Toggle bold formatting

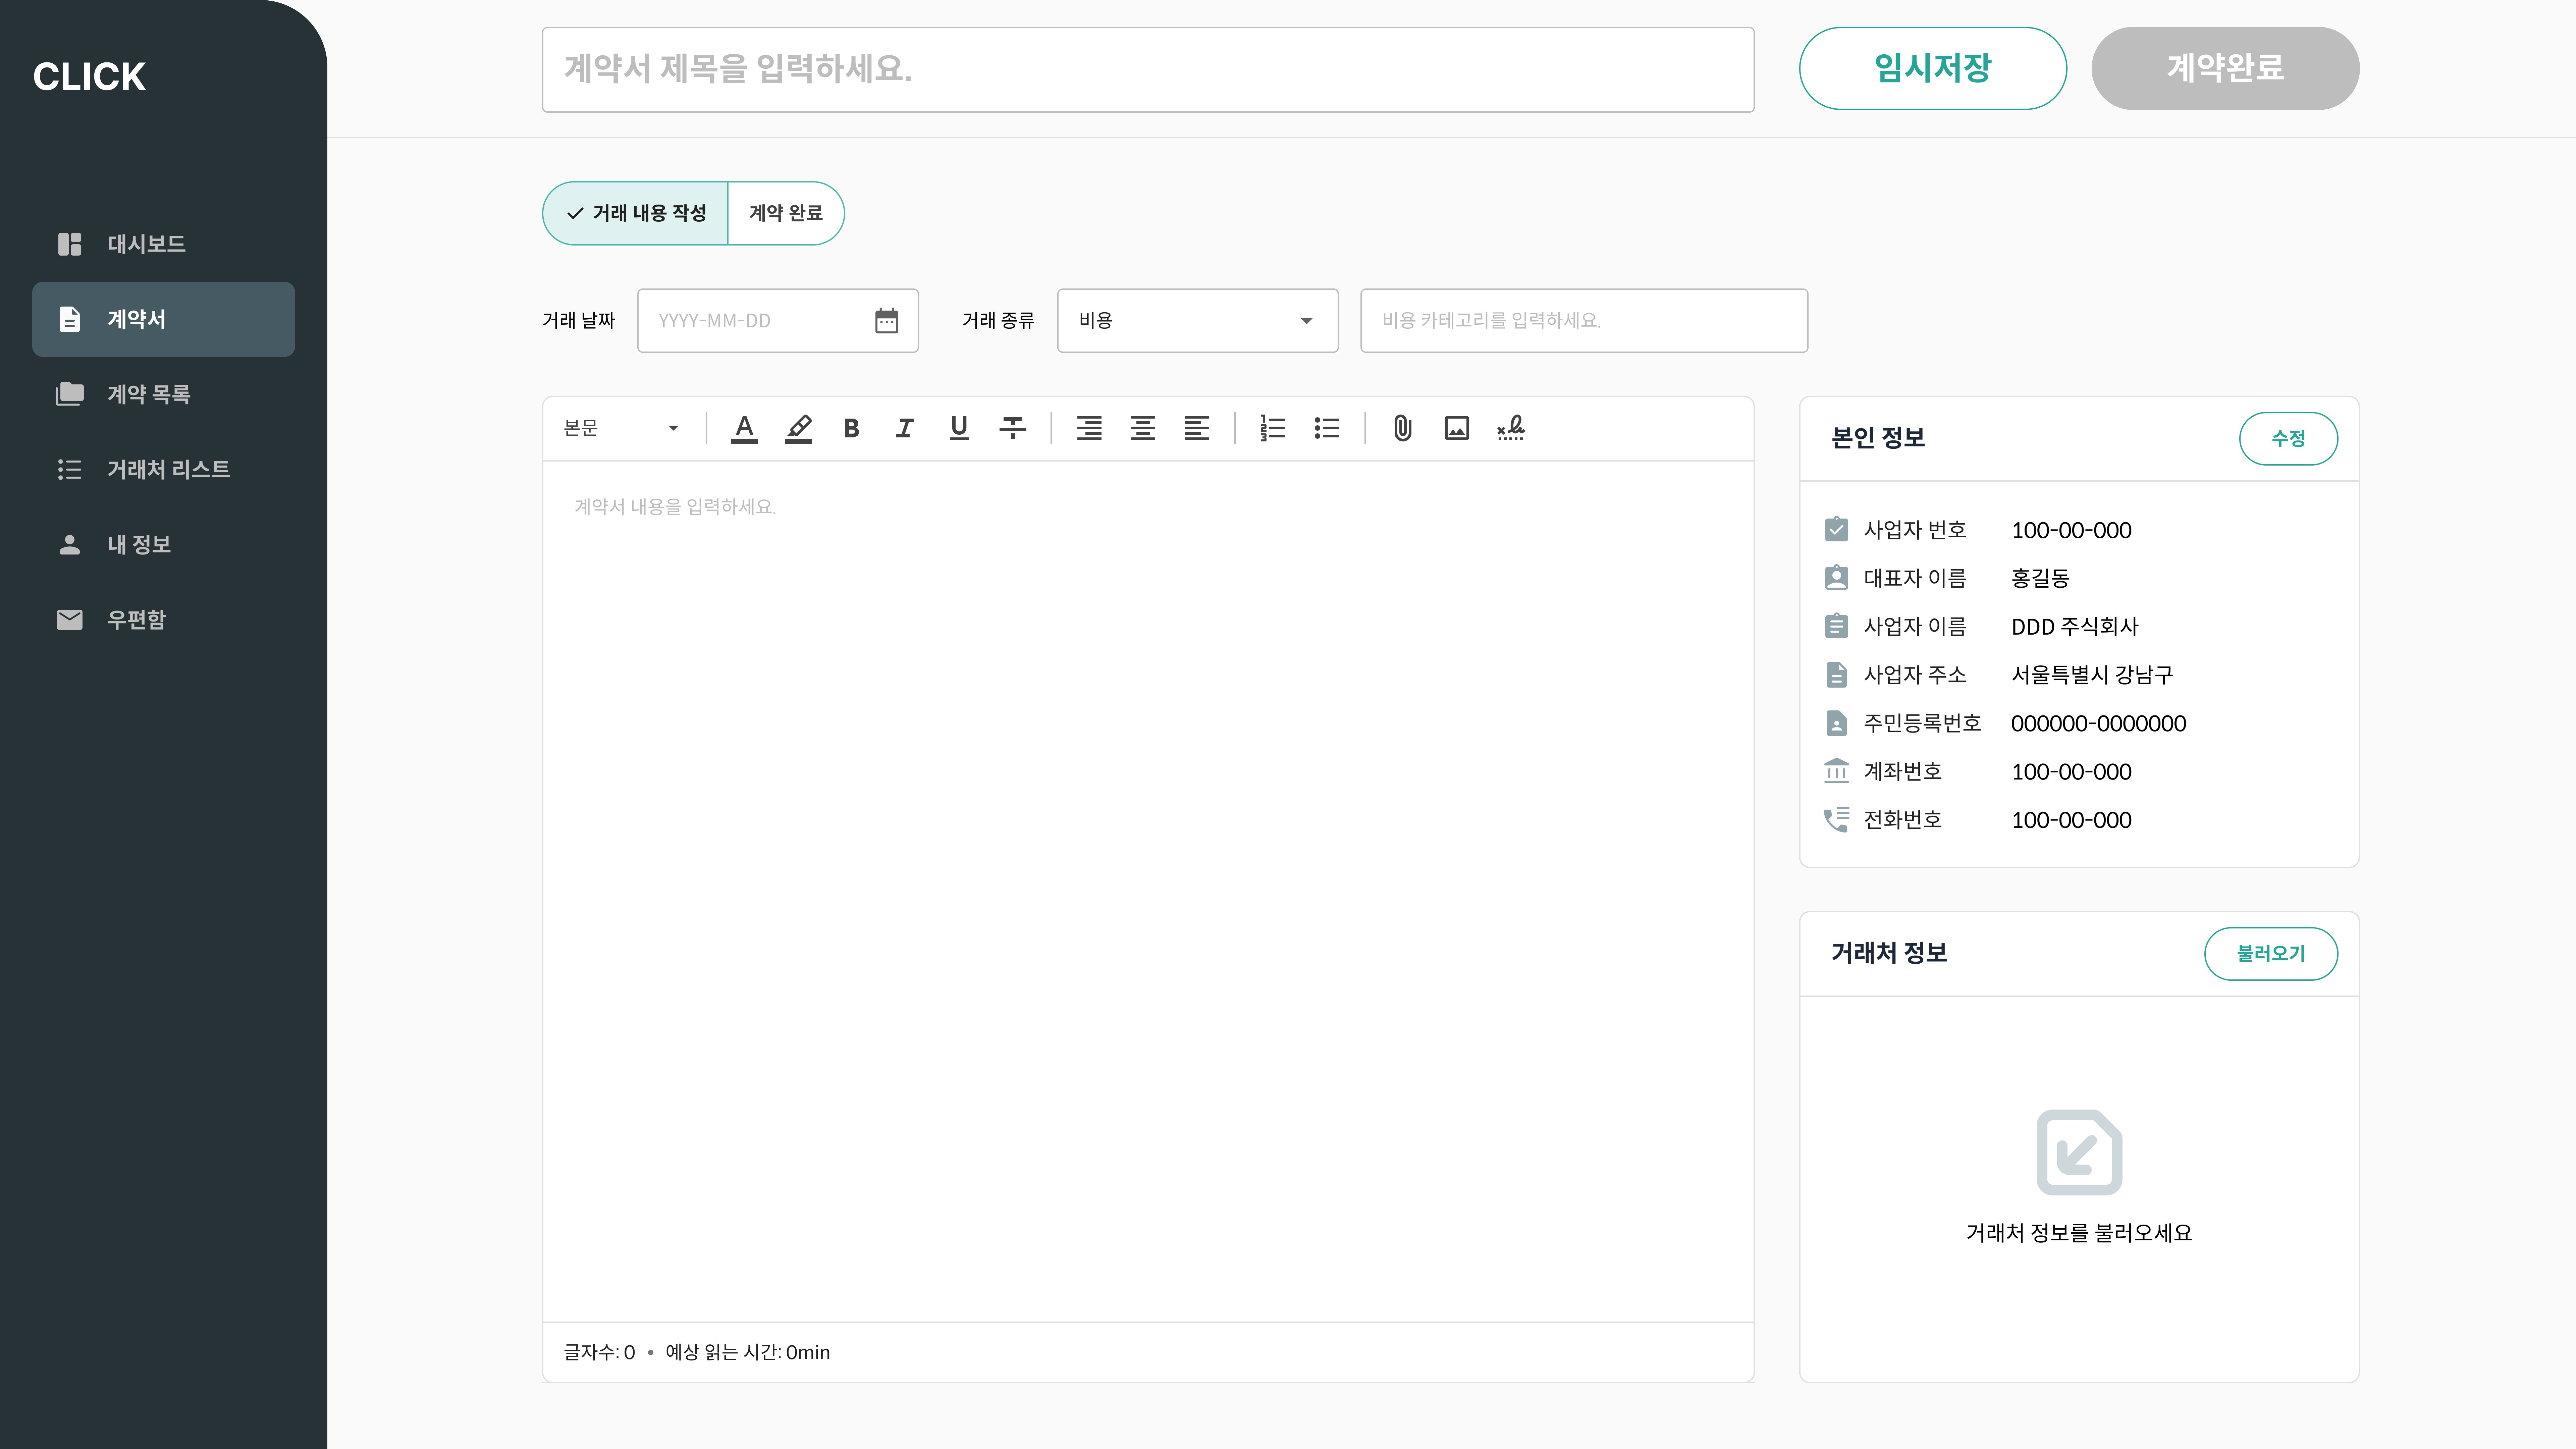(851, 428)
